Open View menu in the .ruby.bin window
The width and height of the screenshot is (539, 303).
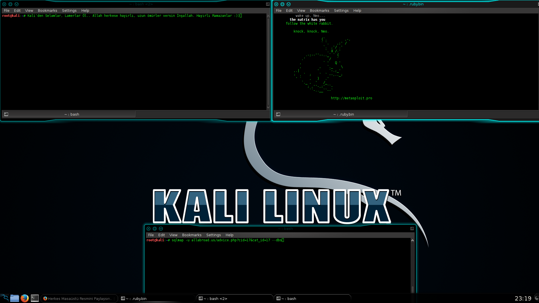301,11
